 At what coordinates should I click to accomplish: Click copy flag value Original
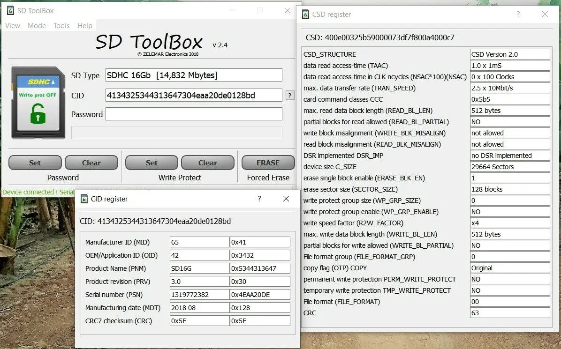(510, 268)
